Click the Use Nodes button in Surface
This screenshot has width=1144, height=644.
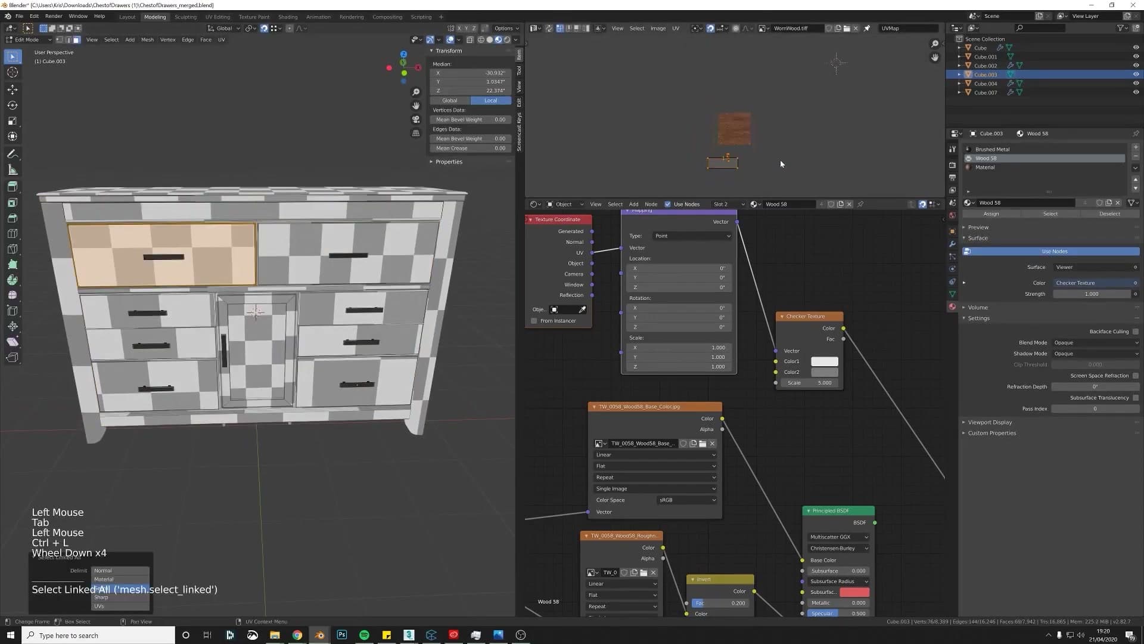(1051, 252)
